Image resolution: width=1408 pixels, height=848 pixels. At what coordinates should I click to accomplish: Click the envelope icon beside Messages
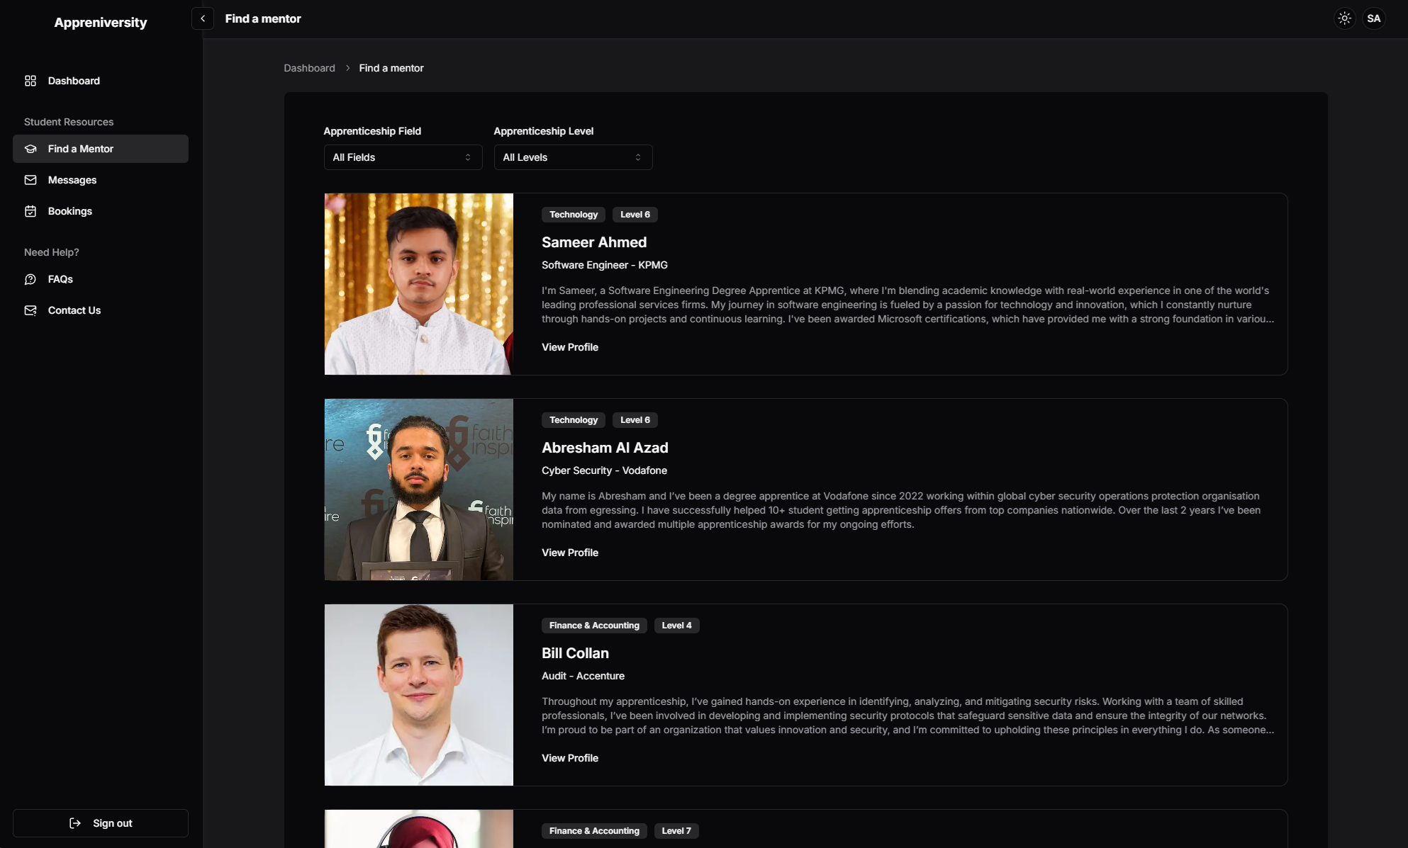[30, 180]
